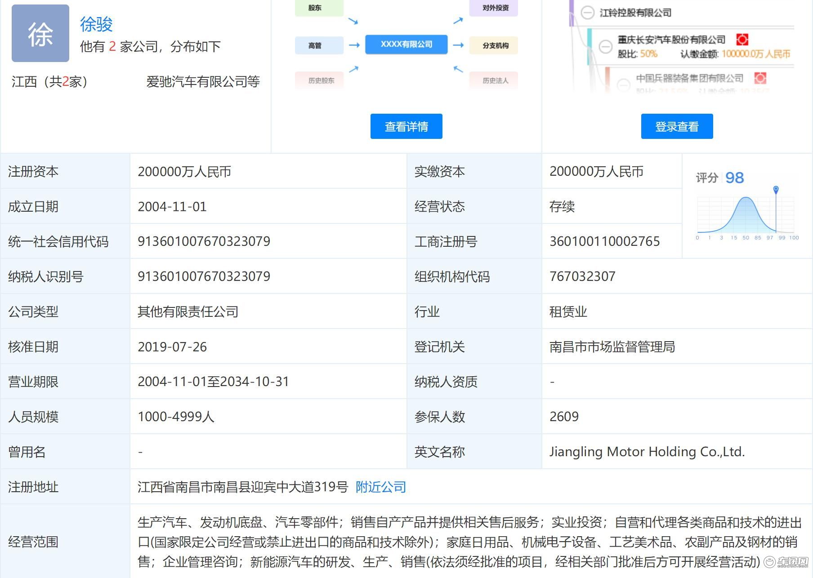Select registered capital 200000万人民币 in 注册资本 row
813x578 pixels.
pos(184,172)
